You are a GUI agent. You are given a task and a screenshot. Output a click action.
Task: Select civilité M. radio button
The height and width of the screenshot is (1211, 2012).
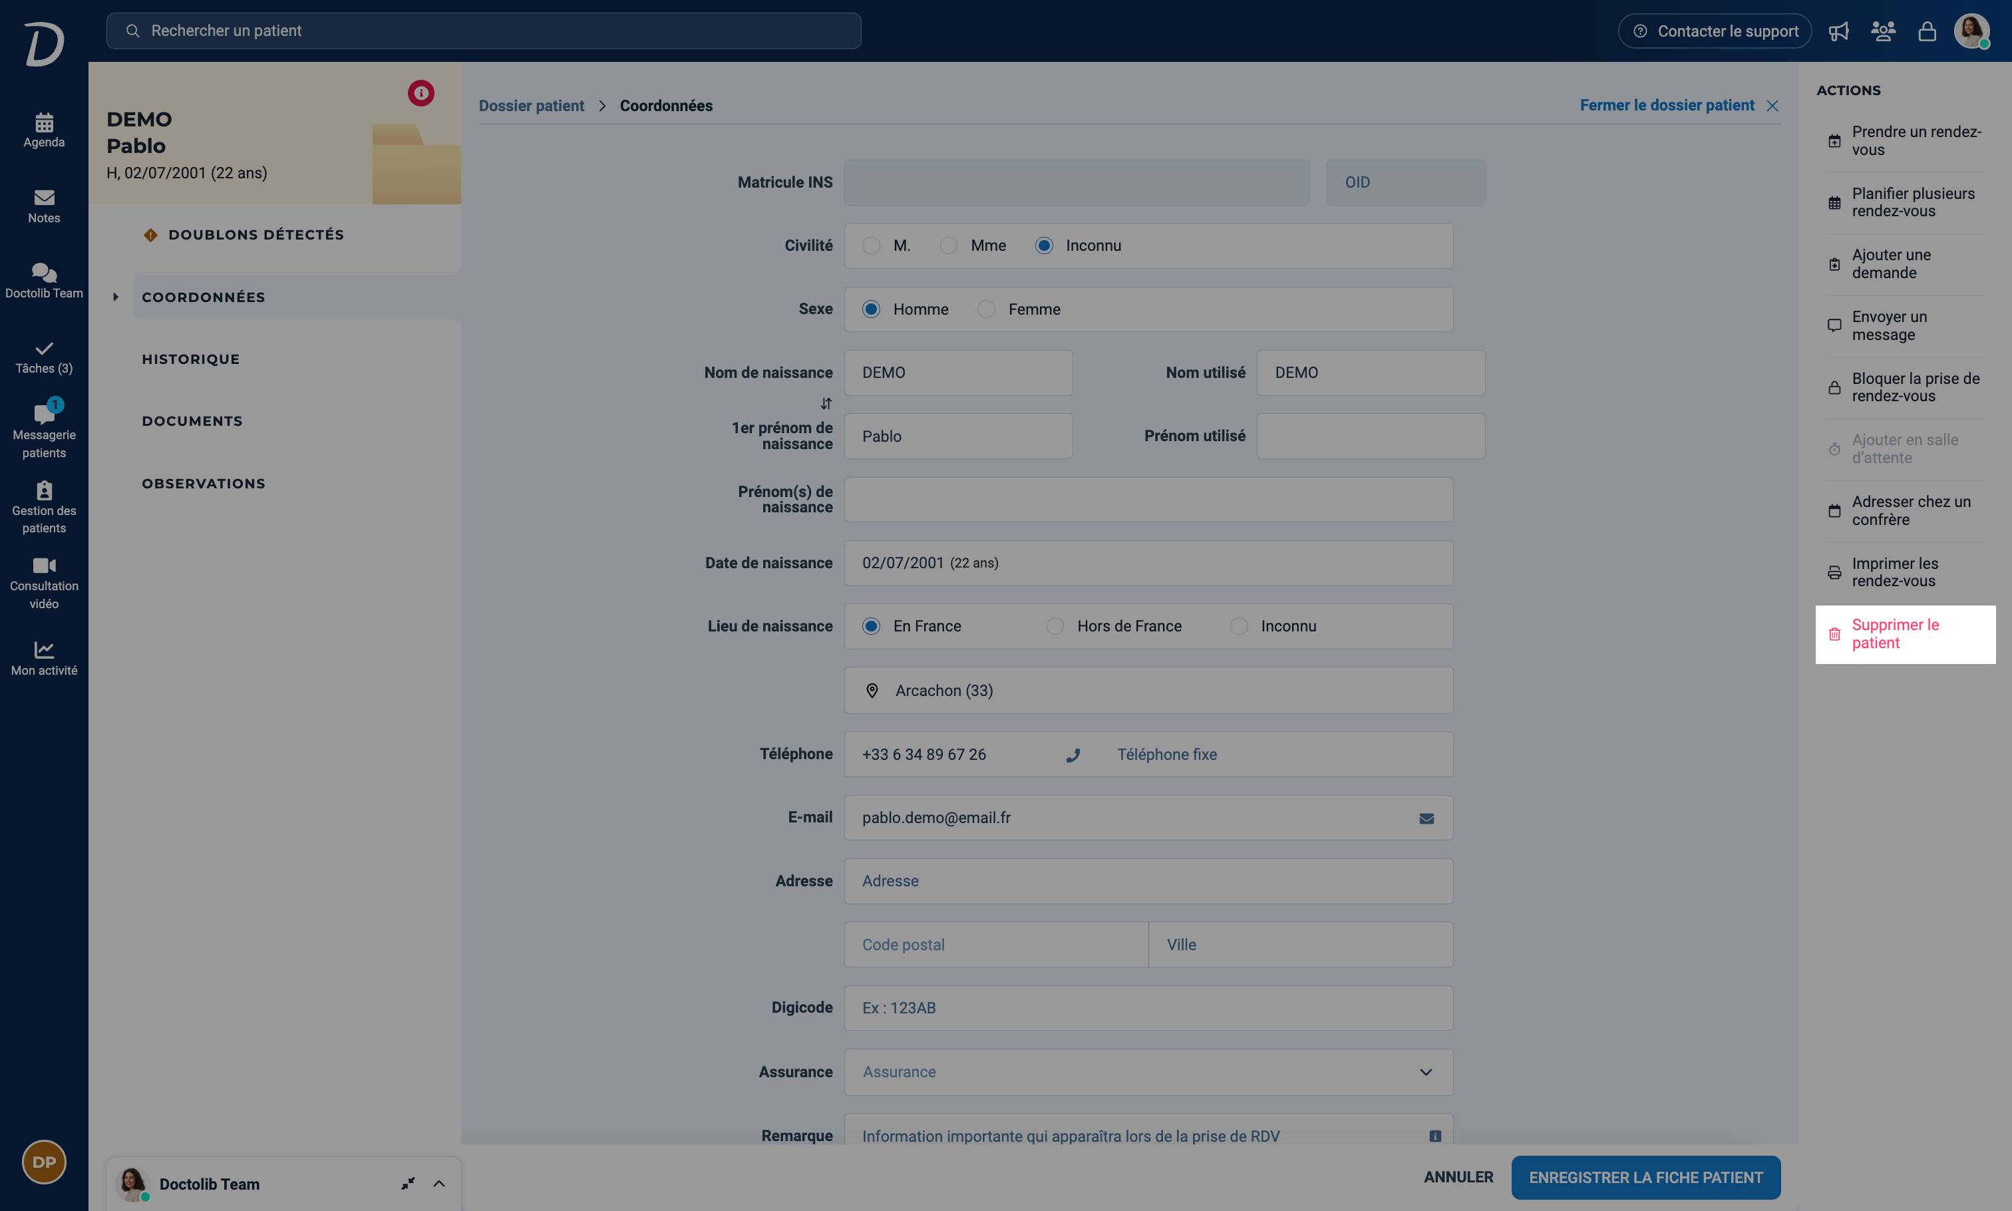[872, 246]
